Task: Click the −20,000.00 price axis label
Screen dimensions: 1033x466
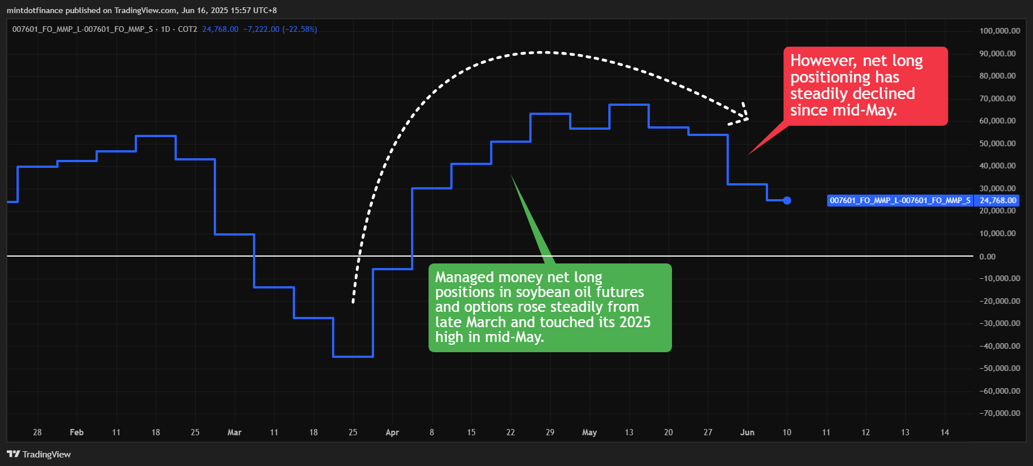Action: (x=999, y=301)
